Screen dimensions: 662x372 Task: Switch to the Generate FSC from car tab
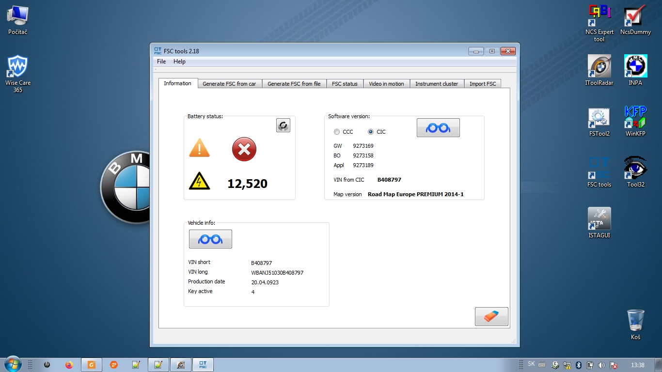pyautogui.click(x=229, y=84)
